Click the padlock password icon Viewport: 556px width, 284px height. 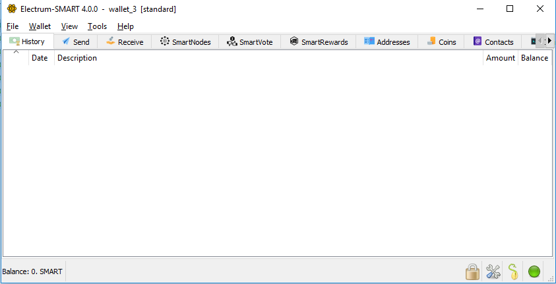coord(472,271)
